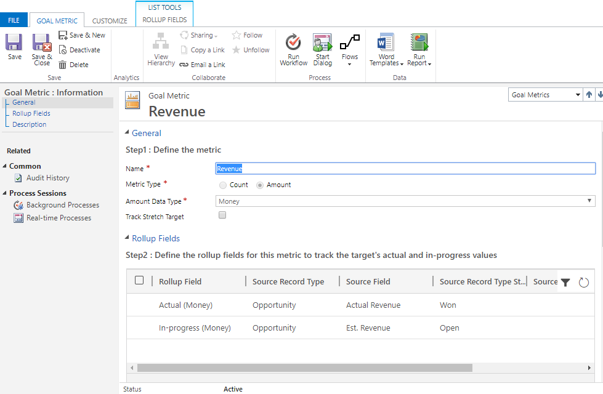Go to previous record with up arrow
603x394 pixels.
(x=589, y=95)
